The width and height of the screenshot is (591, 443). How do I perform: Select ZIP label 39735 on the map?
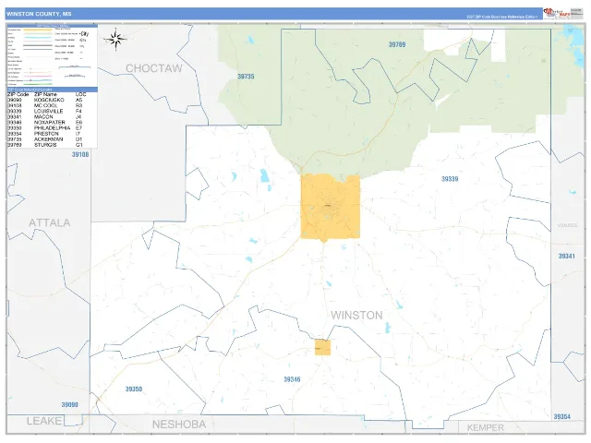(246, 77)
